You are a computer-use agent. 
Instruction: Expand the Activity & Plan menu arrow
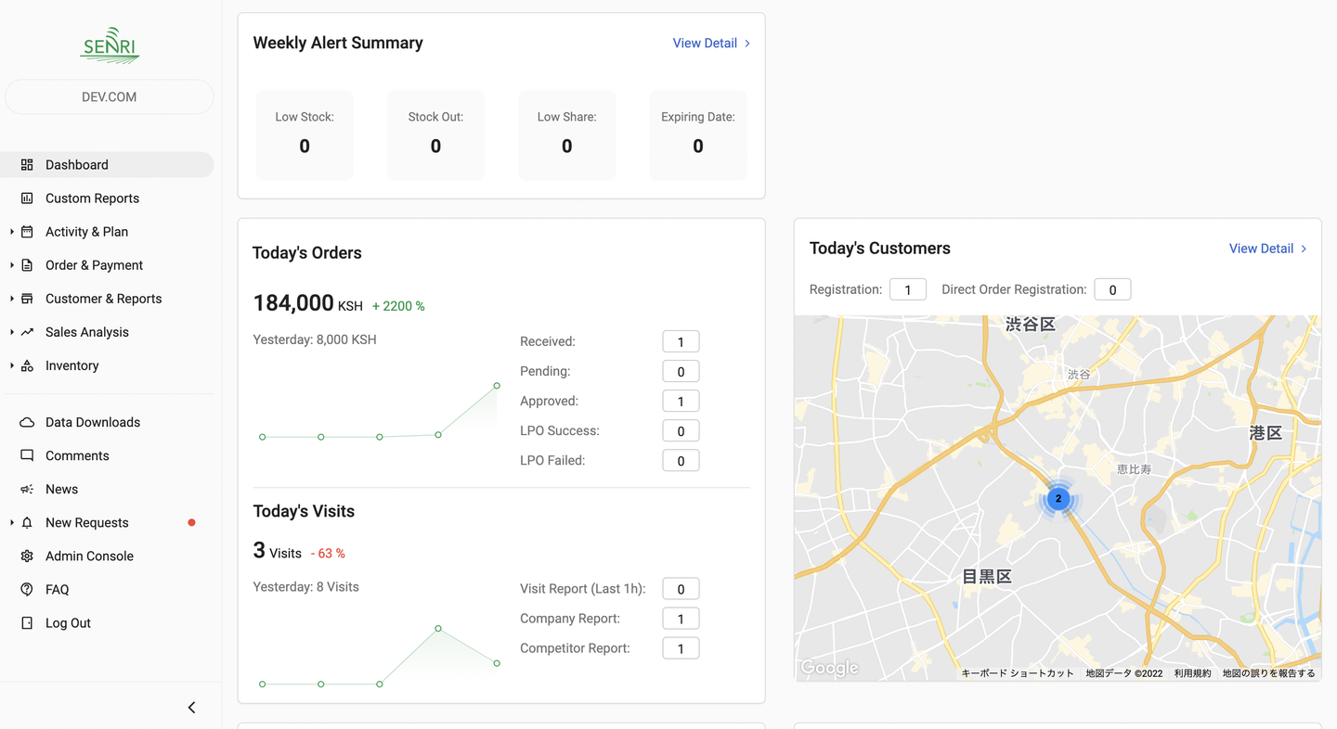pyautogui.click(x=12, y=232)
